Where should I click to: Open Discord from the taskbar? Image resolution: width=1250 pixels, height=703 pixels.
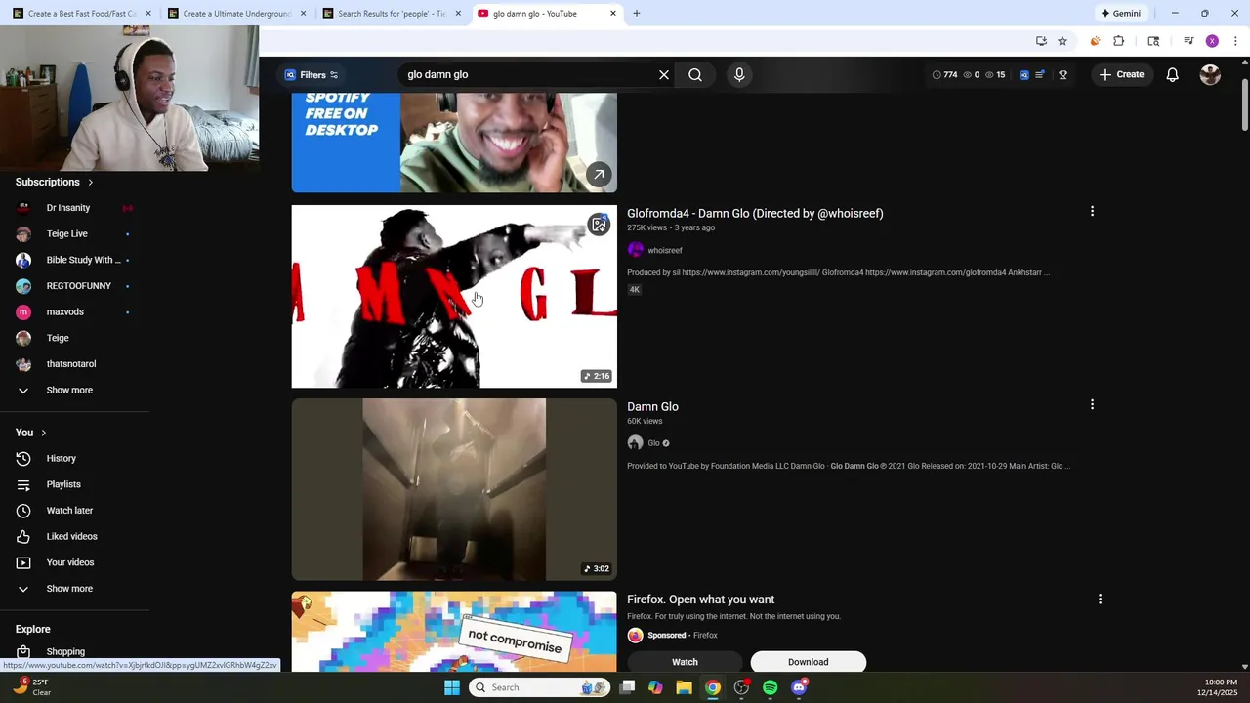799,687
